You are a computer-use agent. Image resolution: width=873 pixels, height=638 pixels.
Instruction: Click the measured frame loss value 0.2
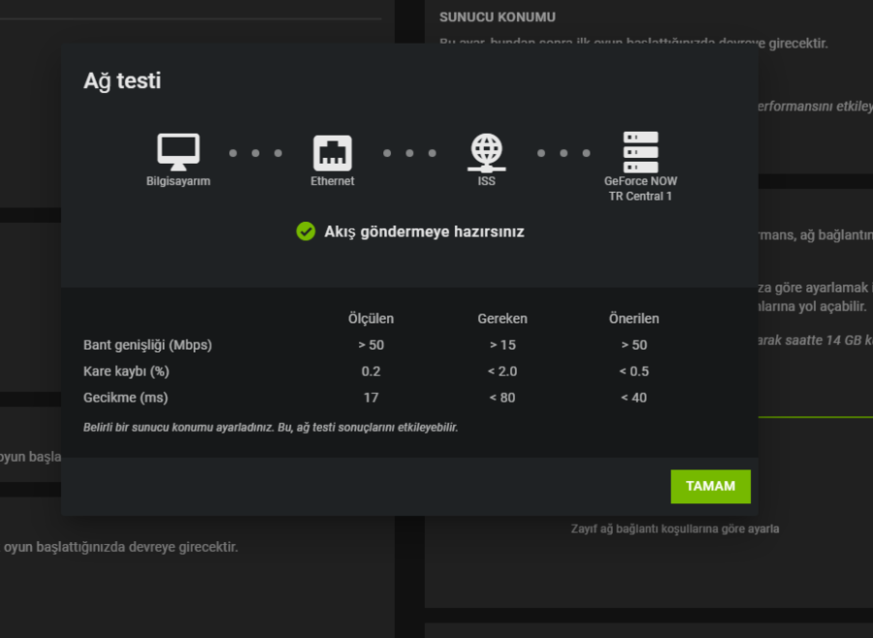point(371,371)
